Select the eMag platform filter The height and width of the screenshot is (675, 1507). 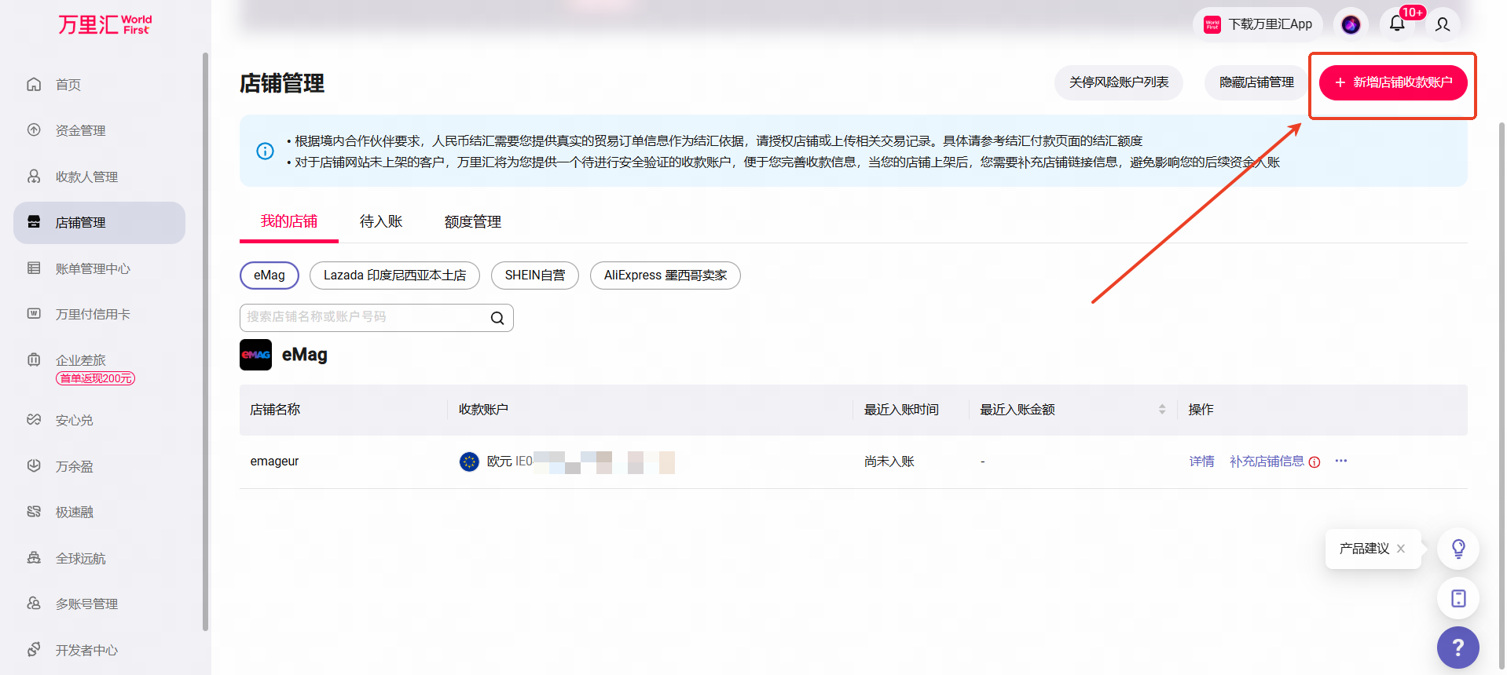pyautogui.click(x=269, y=275)
